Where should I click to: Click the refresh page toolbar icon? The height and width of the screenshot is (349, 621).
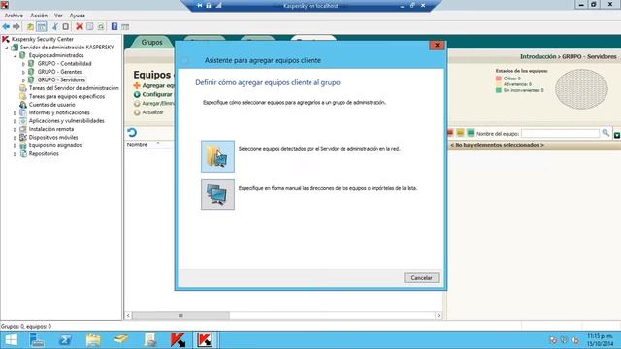[101, 26]
